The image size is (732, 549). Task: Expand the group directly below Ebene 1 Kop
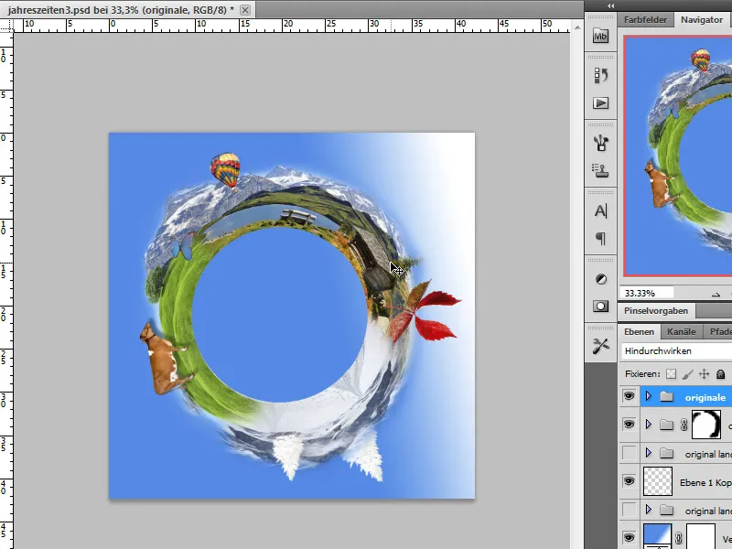coord(649,510)
